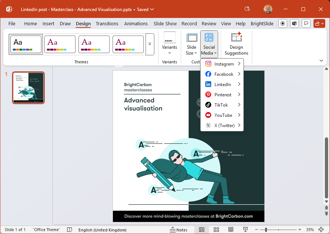The height and width of the screenshot is (234, 330).
Task: Switch to Normal view icon
Action: (202, 230)
